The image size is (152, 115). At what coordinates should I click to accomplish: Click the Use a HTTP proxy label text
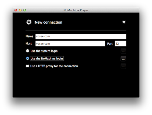pos(54,66)
